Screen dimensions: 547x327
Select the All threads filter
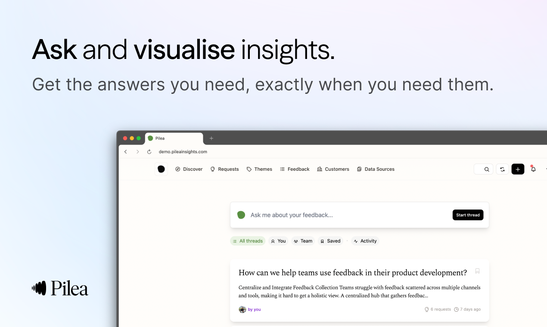[247, 241]
